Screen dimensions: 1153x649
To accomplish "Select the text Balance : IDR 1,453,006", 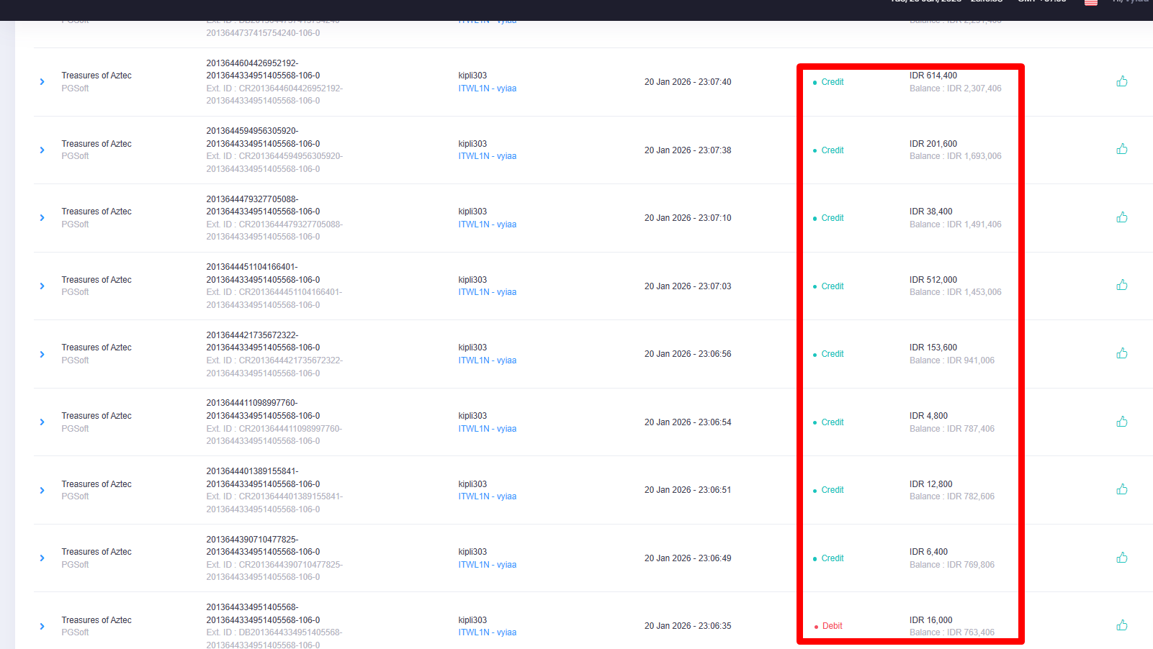I will pyautogui.click(x=956, y=292).
